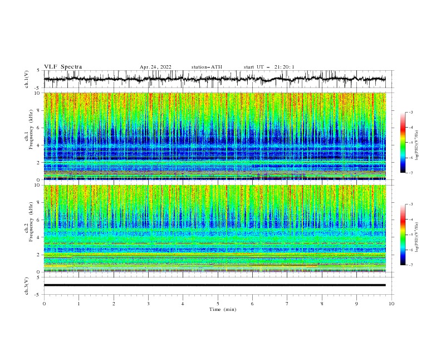Click the "4" kHz tick of ch.1 spectrogram
This screenshot has height=341, width=441.
tap(38, 145)
